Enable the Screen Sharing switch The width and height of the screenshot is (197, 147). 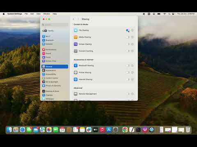128,44
